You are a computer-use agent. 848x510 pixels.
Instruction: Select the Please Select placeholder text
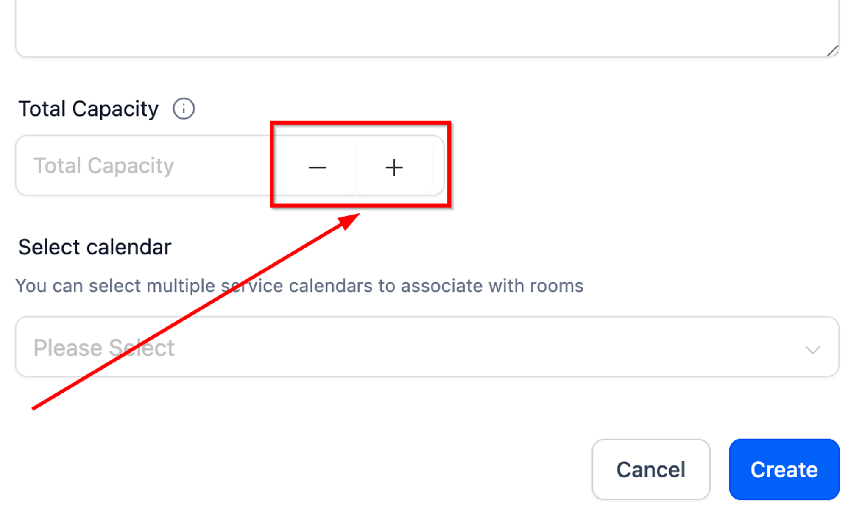tap(104, 348)
